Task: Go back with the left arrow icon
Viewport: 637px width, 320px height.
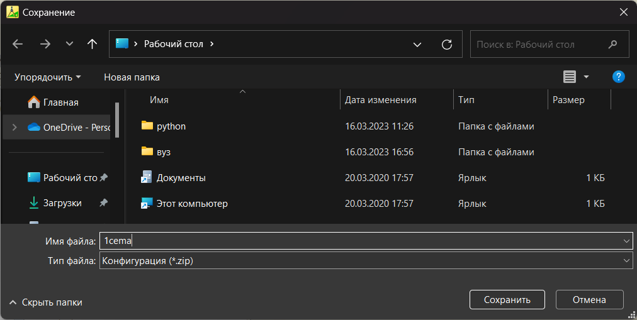Action: (x=18, y=44)
